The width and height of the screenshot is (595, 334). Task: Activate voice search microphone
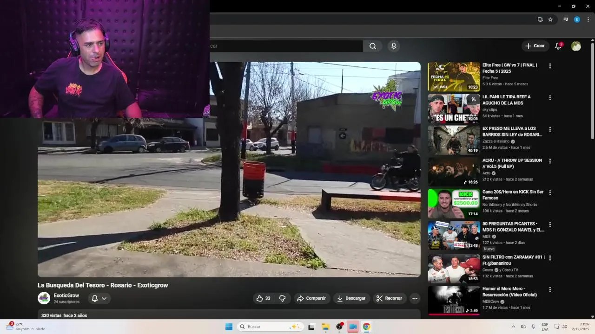(x=394, y=46)
